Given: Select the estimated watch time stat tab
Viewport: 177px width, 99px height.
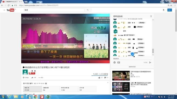Looking at the screenshot, I should tap(51, 89).
